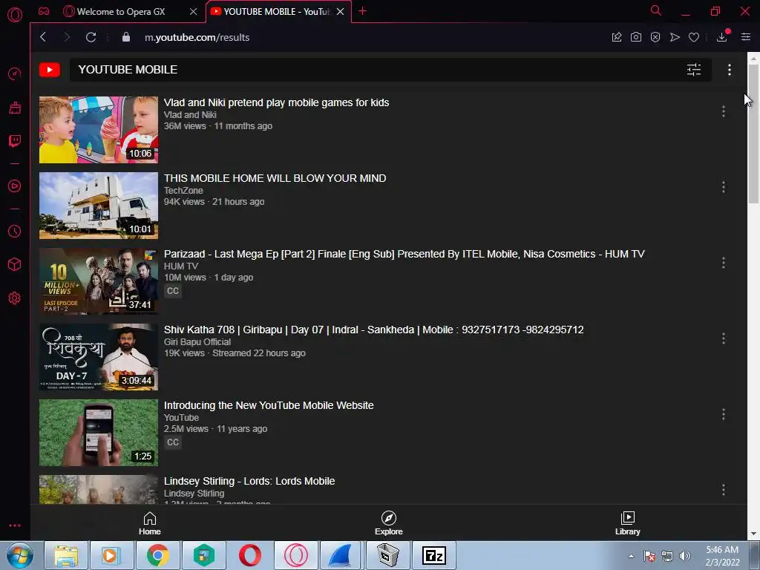The height and width of the screenshot is (570, 760).
Task: Add page to bookmarks heart icon
Action: coord(694,37)
